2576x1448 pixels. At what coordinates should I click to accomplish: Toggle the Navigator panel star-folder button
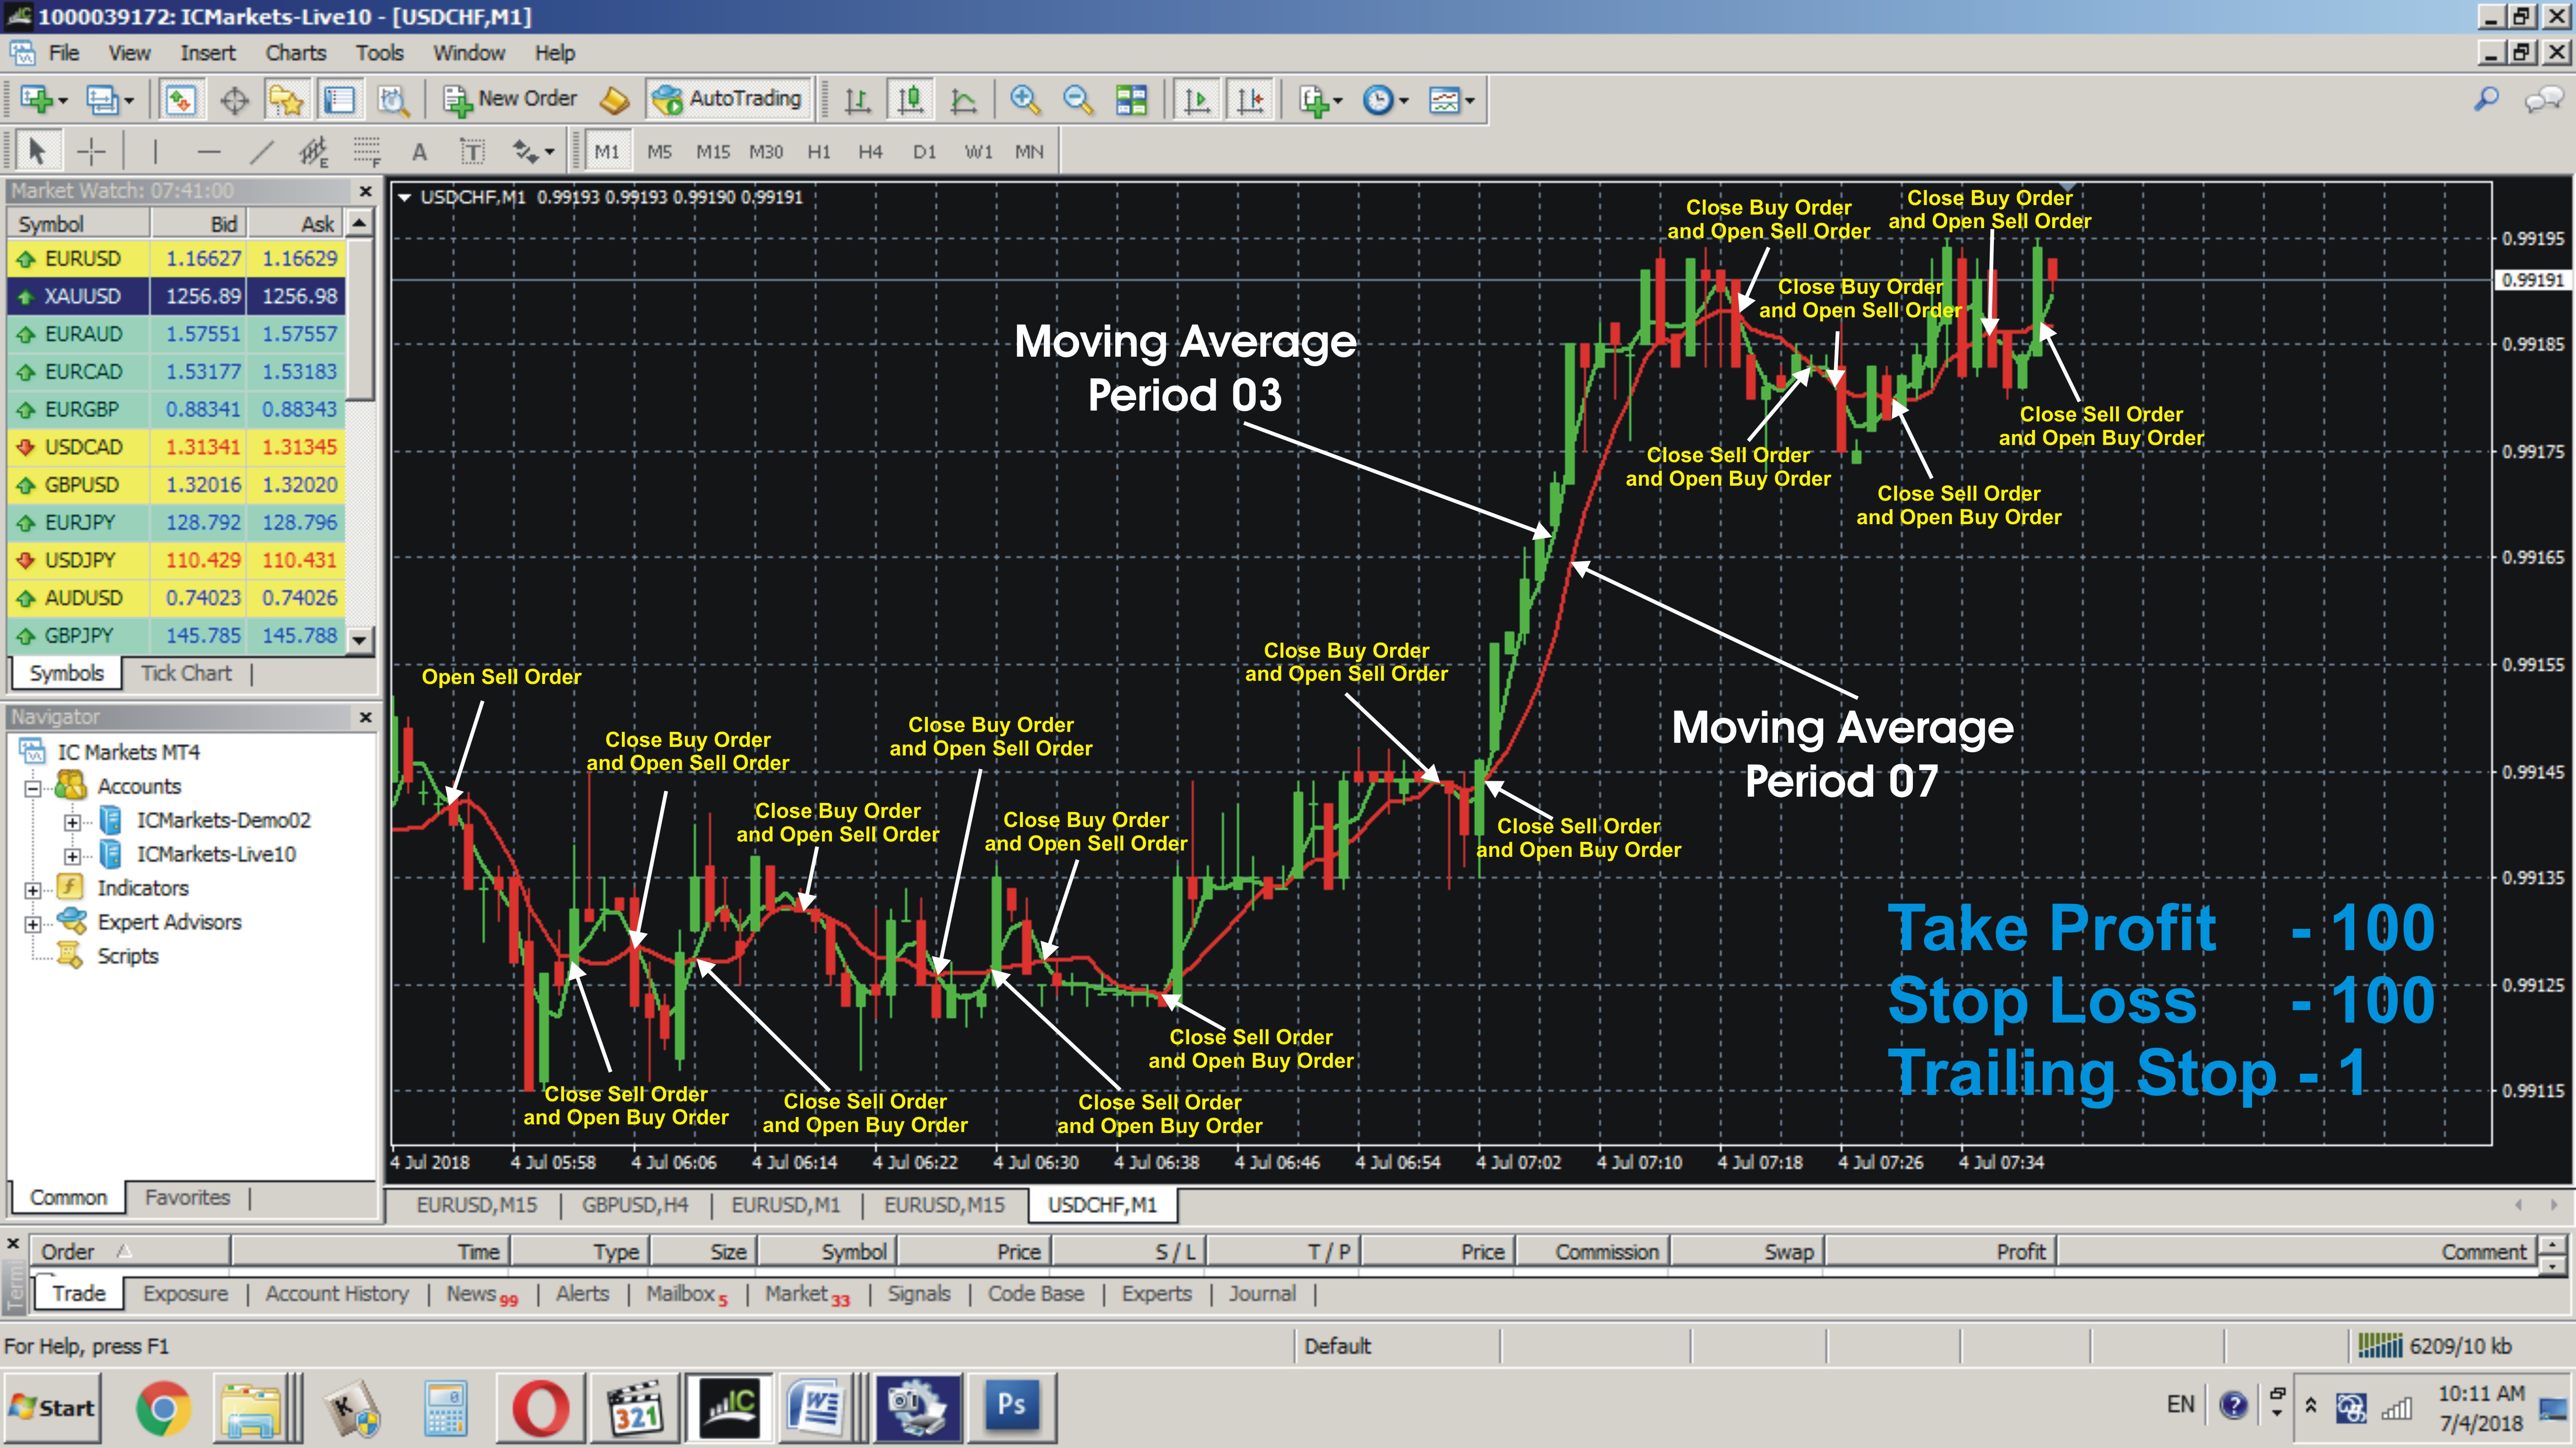pos(286,100)
